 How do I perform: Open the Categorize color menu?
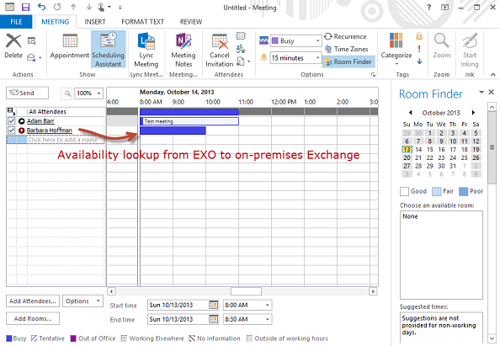tap(396, 49)
